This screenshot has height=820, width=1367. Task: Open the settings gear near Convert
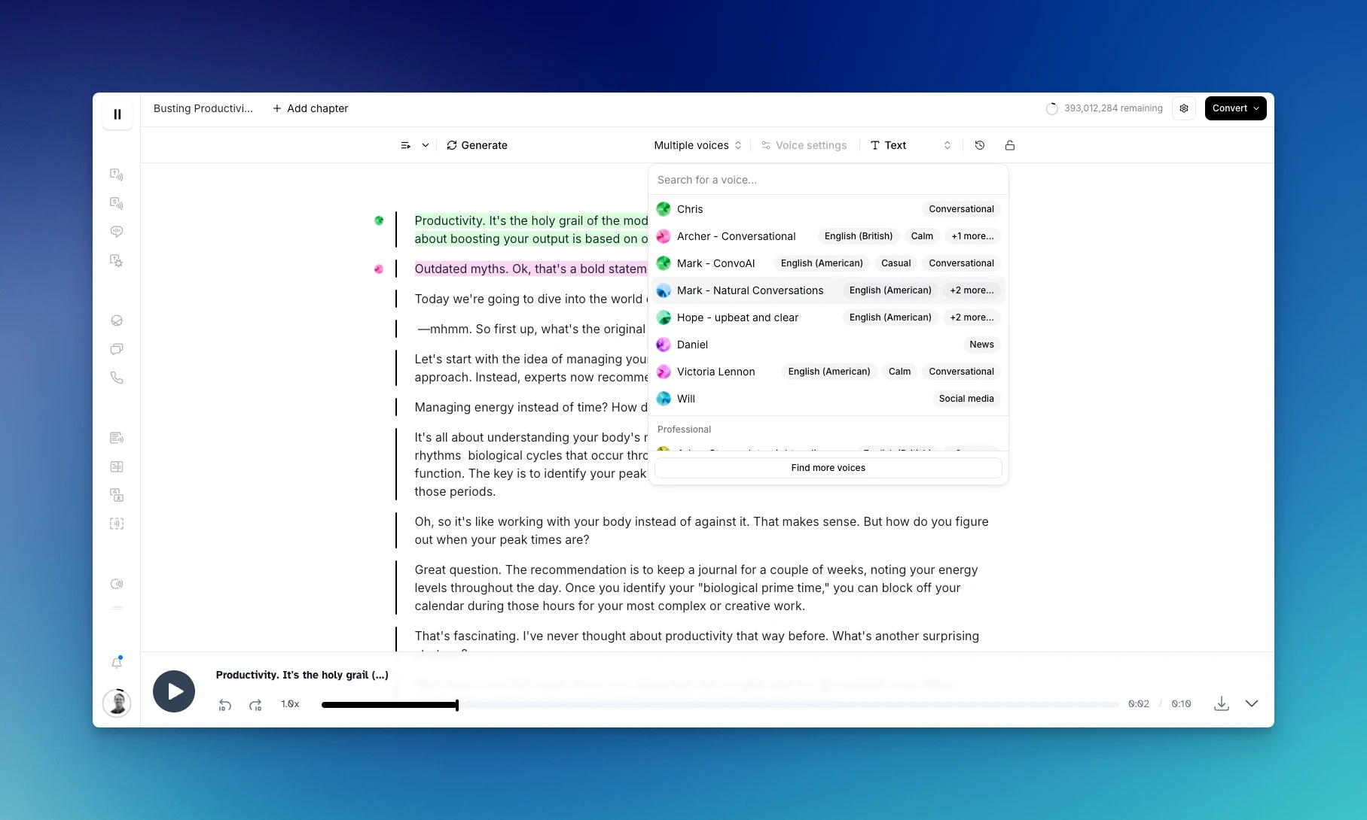click(x=1183, y=108)
